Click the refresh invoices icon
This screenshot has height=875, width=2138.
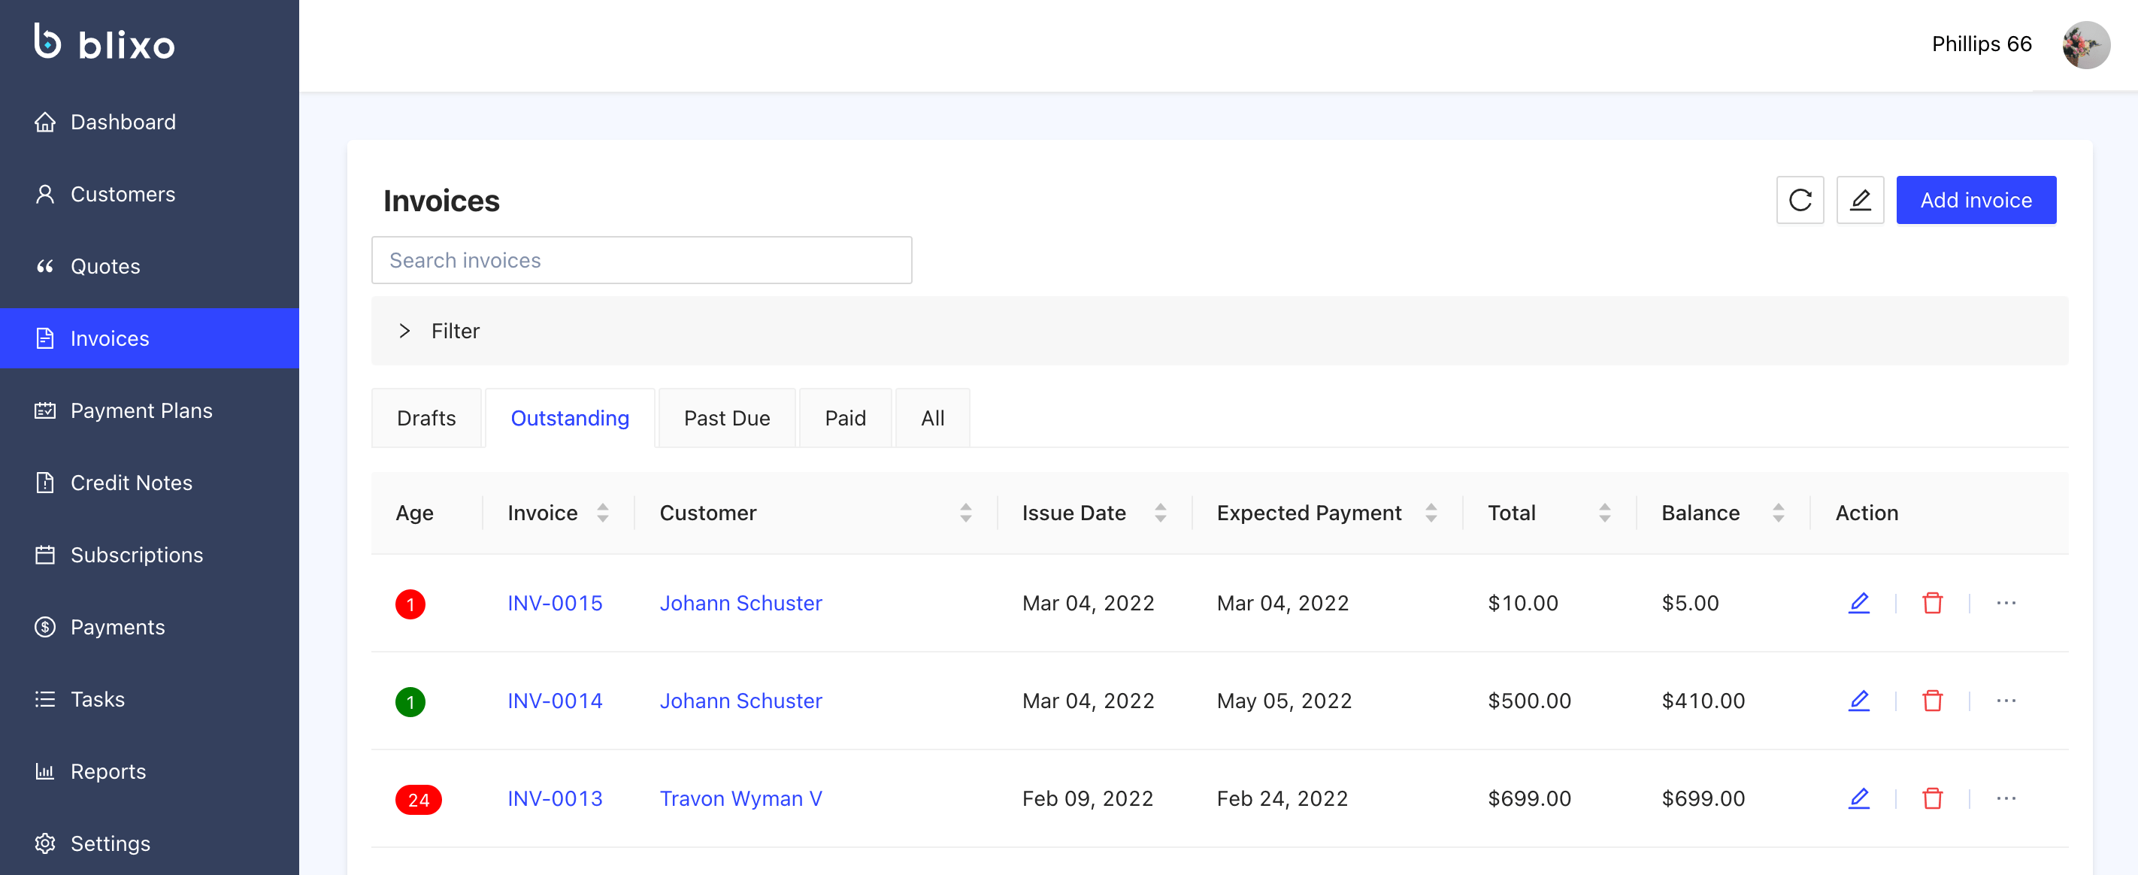[x=1800, y=200]
